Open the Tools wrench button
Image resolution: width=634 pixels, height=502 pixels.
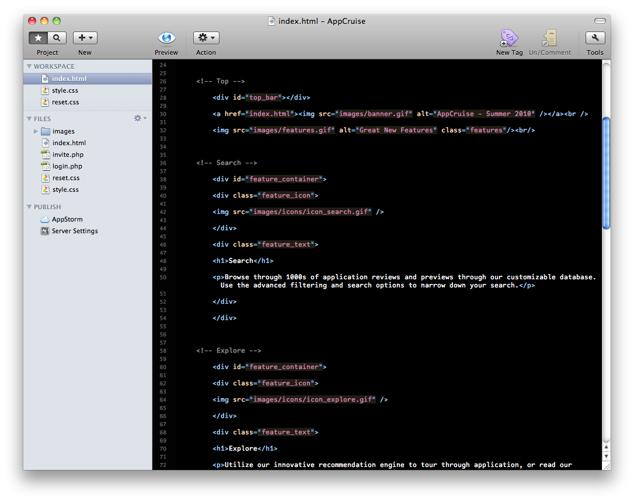click(595, 37)
